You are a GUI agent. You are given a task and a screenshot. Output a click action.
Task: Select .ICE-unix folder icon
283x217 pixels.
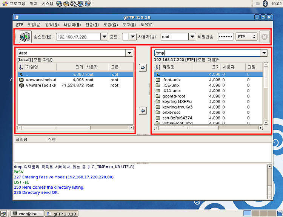pyautogui.click(x=158, y=85)
